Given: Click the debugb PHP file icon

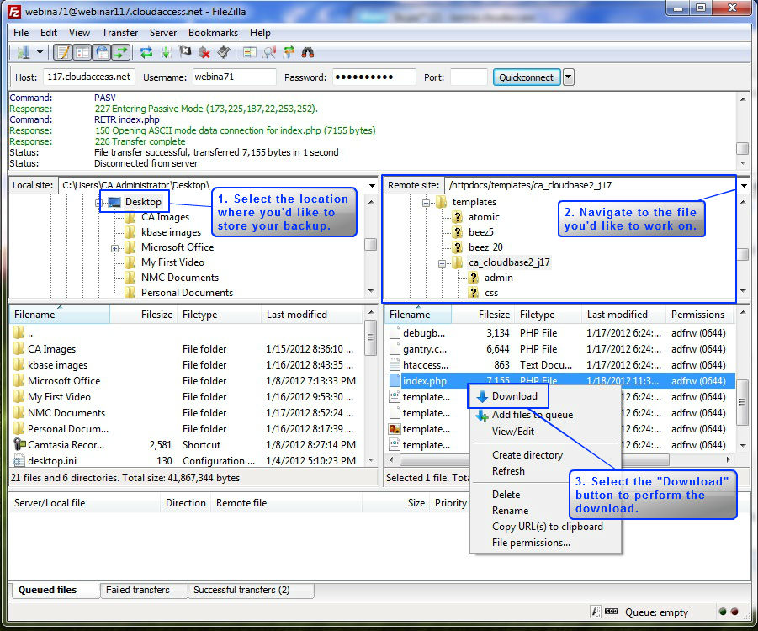Looking at the screenshot, I should [x=395, y=332].
